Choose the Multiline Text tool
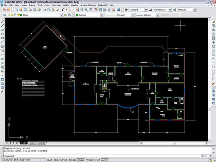Image resolution: width=216 pixels, height=162 pixels. tap(2, 92)
